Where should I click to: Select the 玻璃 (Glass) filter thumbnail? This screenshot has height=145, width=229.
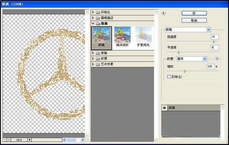[x=101, y=38]
